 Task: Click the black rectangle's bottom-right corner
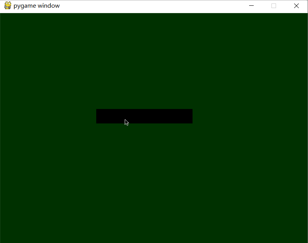pyautogui.click(x=191, y=122)
